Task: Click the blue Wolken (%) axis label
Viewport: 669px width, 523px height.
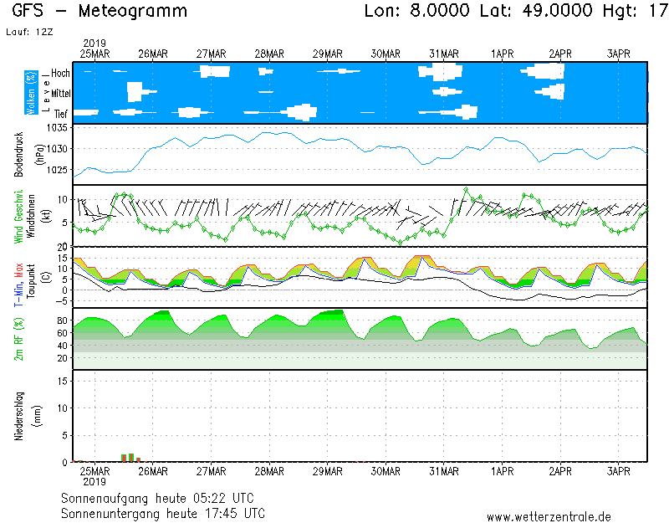Action: coord(31,93)
